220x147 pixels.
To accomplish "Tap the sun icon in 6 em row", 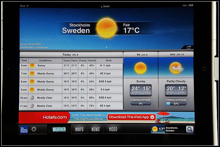I will (x=32, y=65).
